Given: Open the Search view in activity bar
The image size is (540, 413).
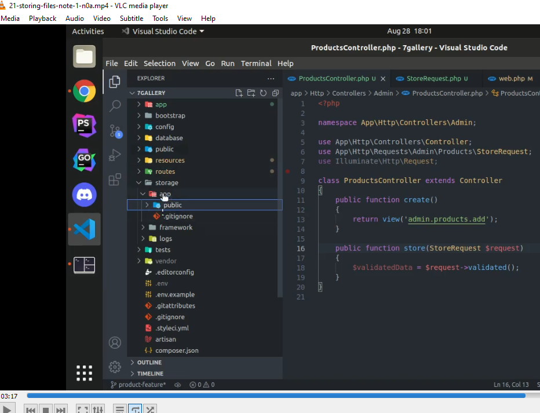Looking at the screenshot, I should coord(115,105).
